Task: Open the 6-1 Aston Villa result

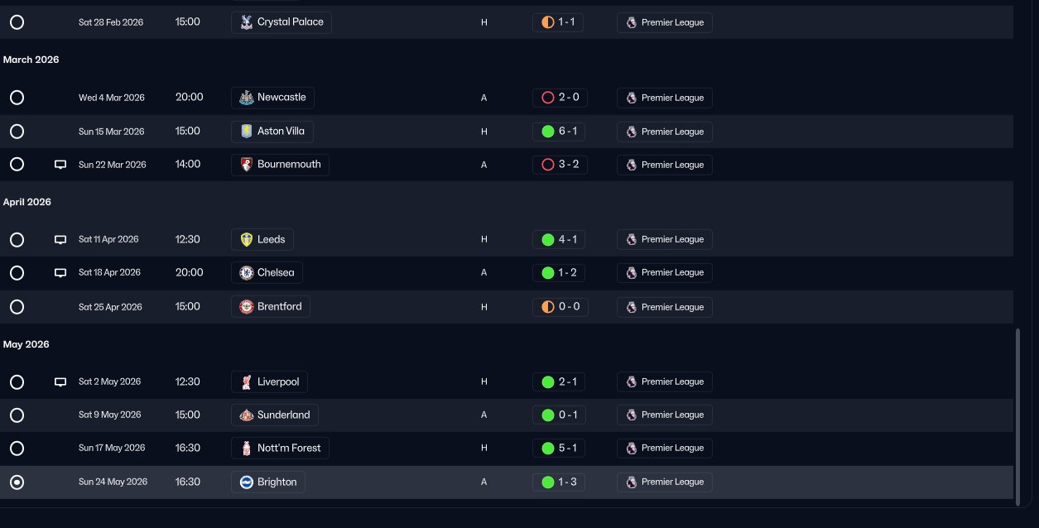Action: (559, 132)
